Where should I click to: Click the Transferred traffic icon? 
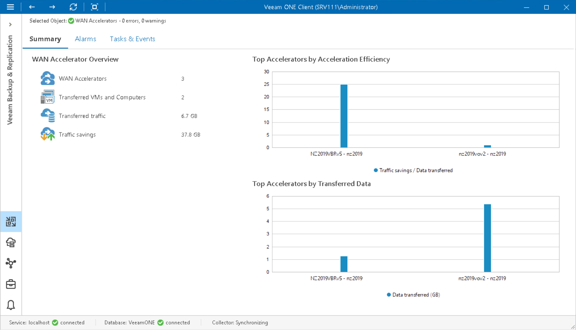(x=48, y=116)
